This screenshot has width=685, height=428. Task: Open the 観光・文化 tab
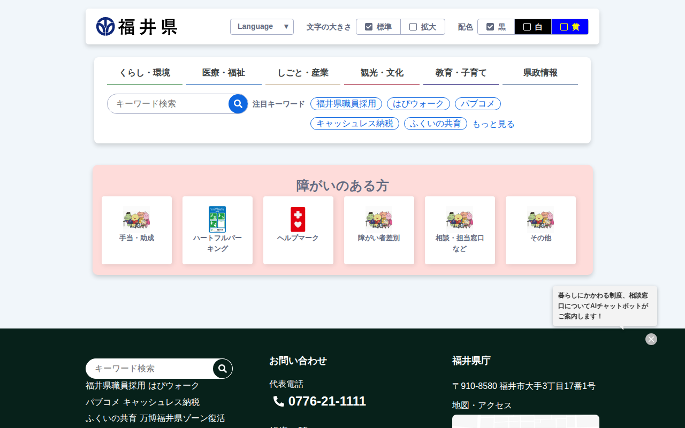click(382, 73)
